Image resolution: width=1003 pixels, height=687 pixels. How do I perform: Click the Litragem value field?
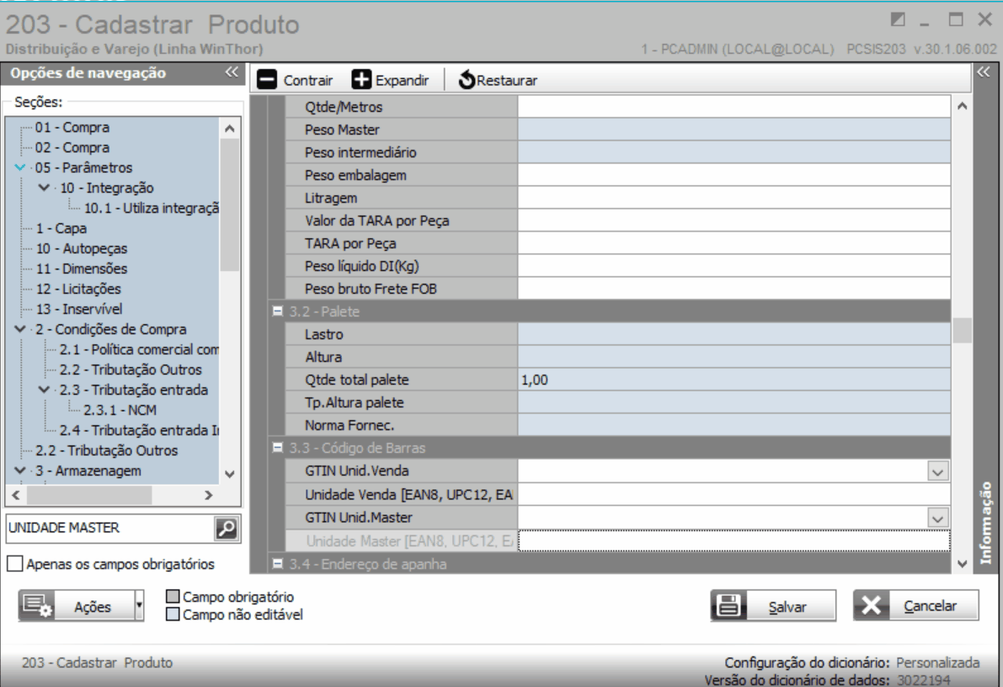tap(734, 199)
